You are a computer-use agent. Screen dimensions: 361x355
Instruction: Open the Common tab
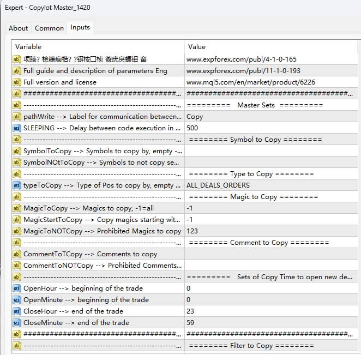click(x=49, y=28)
